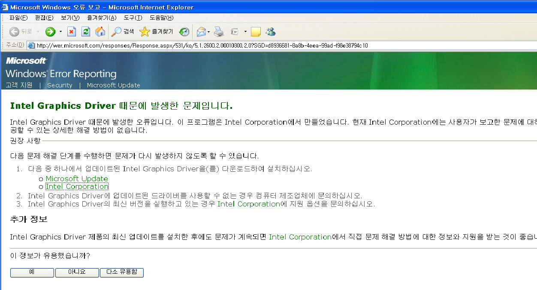537x290 pixels.
Task: Click the green Intel Graphics Driver problem heading
Action: click(x=121, y=106)
